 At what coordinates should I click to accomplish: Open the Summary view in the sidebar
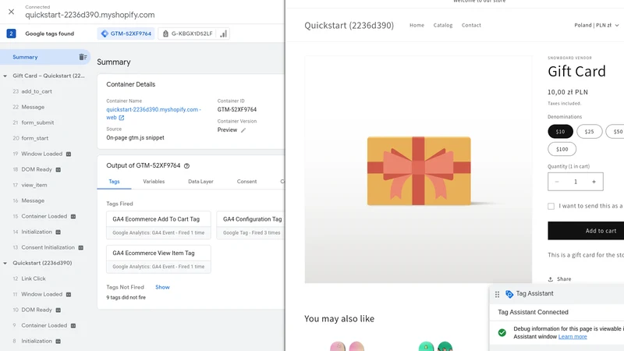coord(25,57)
